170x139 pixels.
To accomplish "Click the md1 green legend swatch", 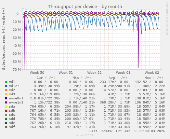I will click(x=6, y=82).
